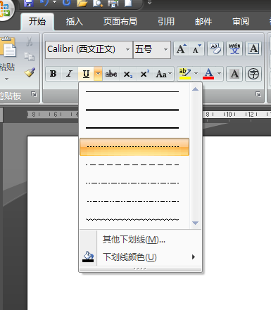Click the Copy icon
The width and height of the screenshot is (271, 310).
point(30,56)
